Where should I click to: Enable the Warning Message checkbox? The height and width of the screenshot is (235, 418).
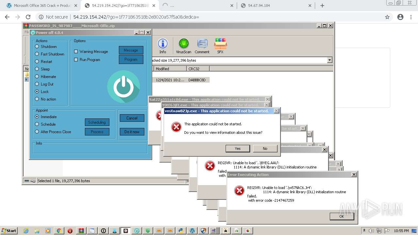pyautogui.click(x=91, y=52)
